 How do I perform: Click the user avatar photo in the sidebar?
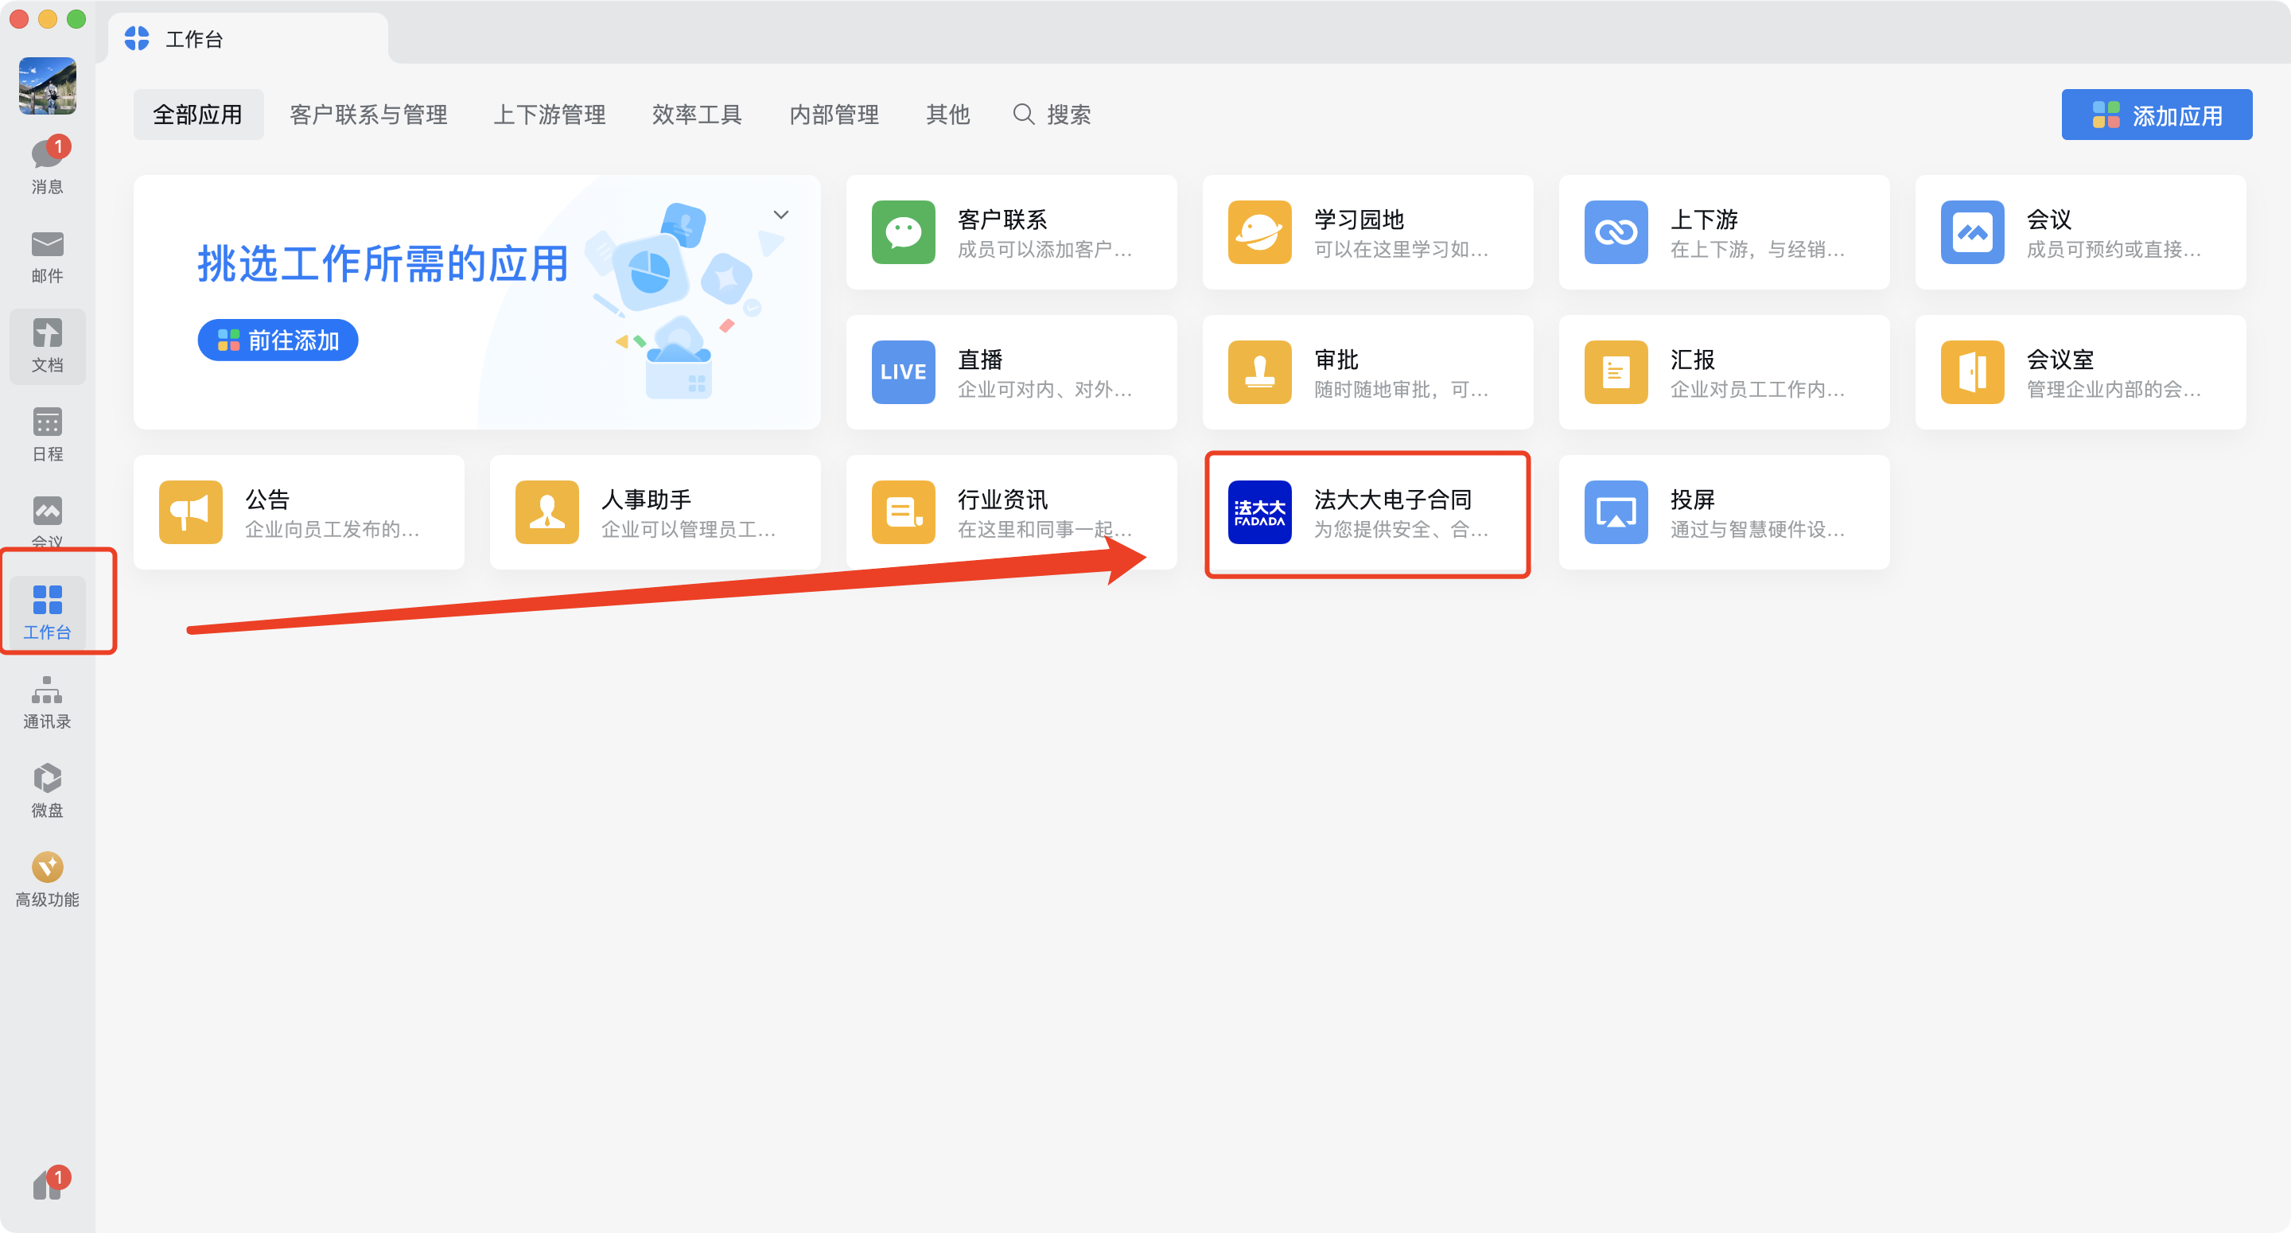47,86
